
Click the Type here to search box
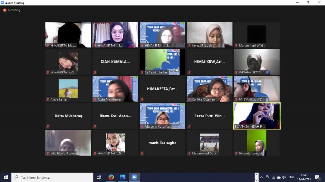click(52, 177)
